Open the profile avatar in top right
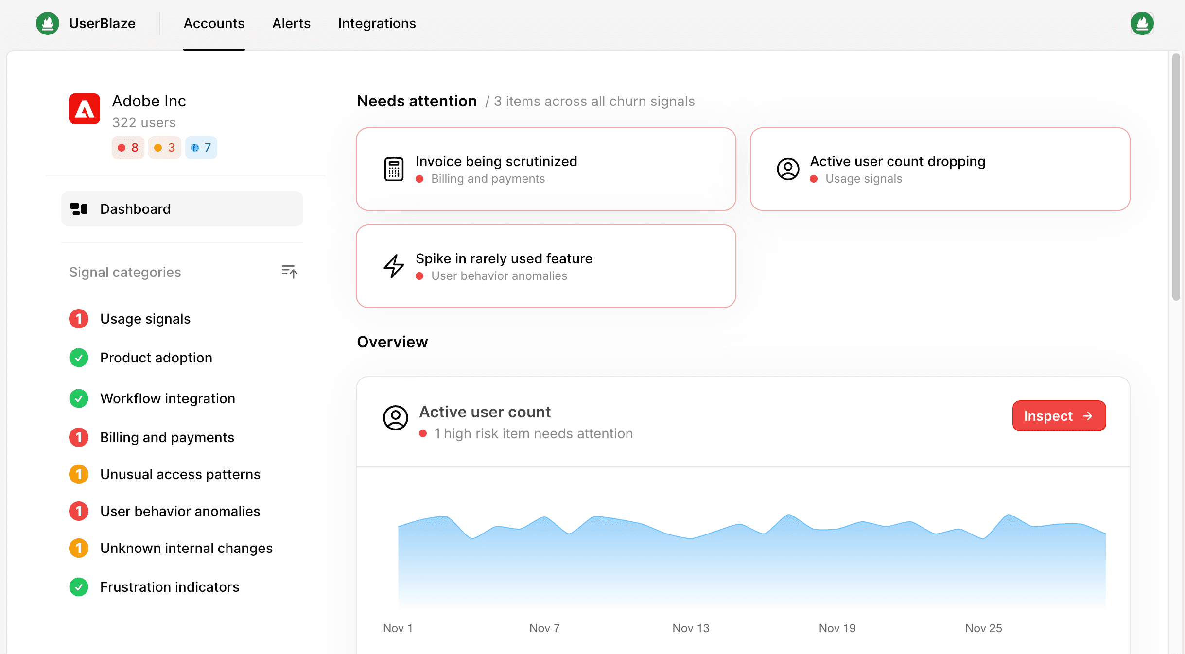Image resolution: width=1185 pixels, height=654 pixels. coord(1142,23)
